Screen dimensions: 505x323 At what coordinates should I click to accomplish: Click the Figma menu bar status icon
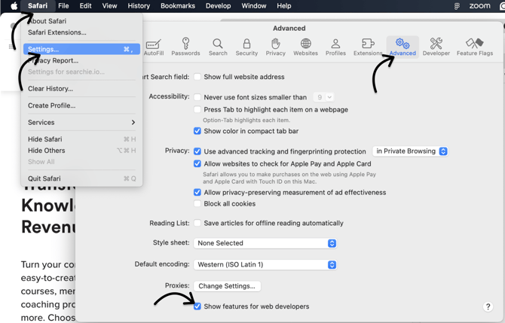457,6
